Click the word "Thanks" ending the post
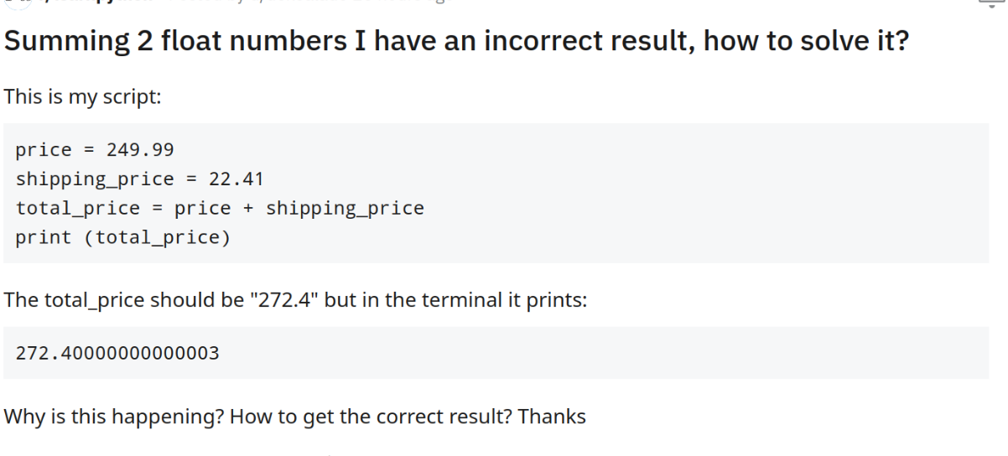 coord(552,417)
